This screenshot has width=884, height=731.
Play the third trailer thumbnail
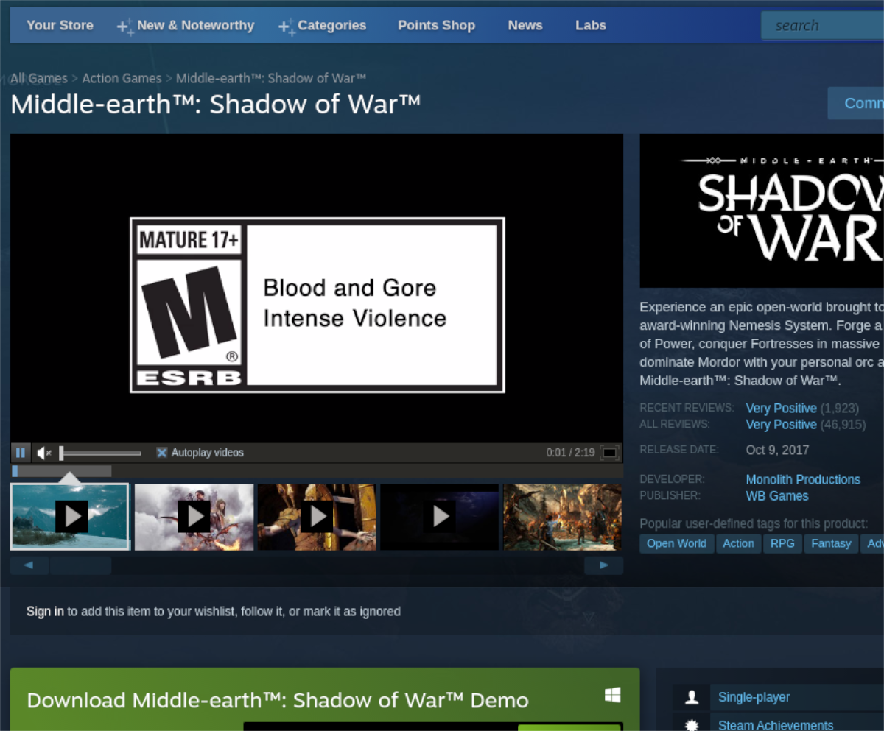pos(317,517)
